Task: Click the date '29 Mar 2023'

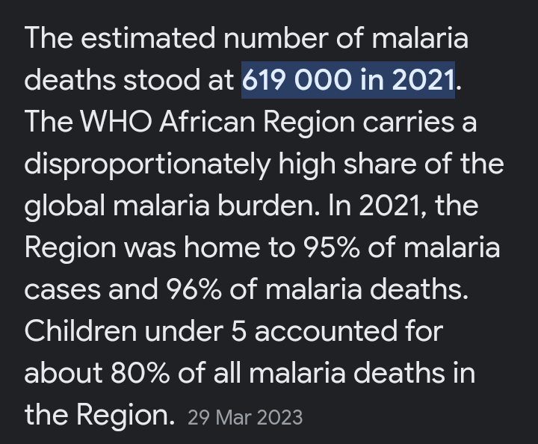Action: point(245,418)
